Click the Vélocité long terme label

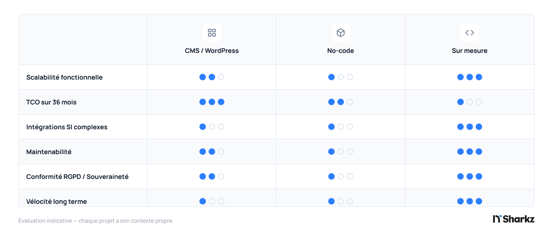[57, 201]
